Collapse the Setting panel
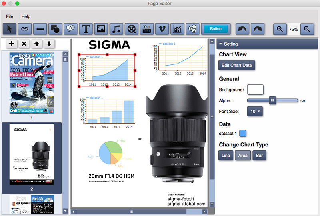 point(220,44)
